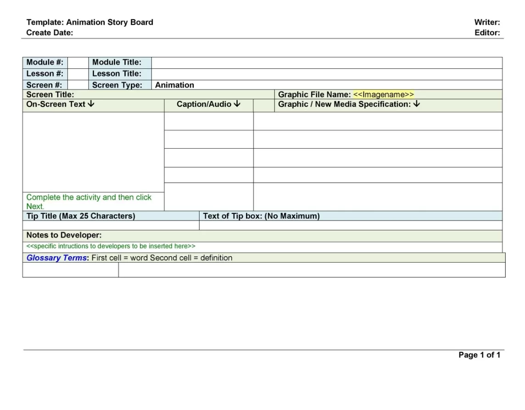Click the Writer label in the header

(487, 22)
